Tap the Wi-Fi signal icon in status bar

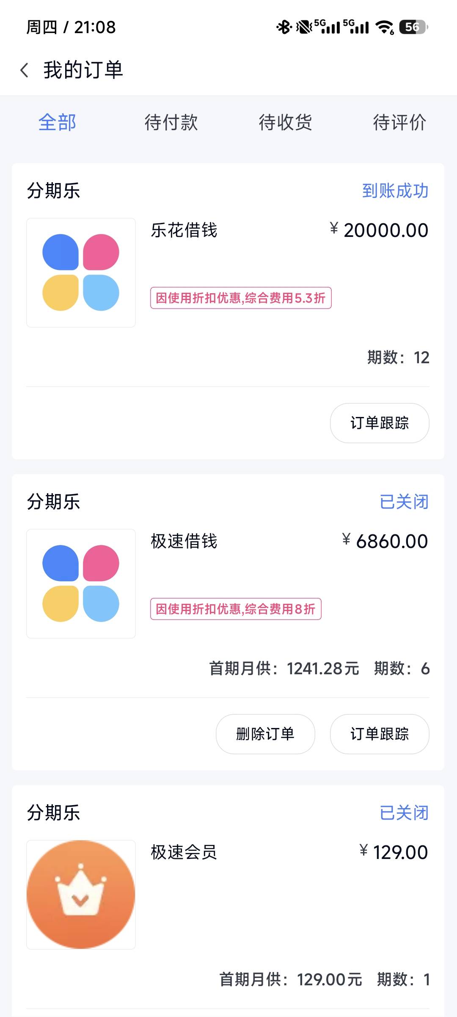click(x=385, y=27)
